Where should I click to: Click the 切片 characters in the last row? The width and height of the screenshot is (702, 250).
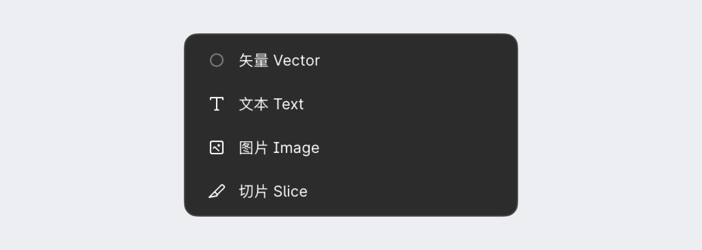click(254, 191)
